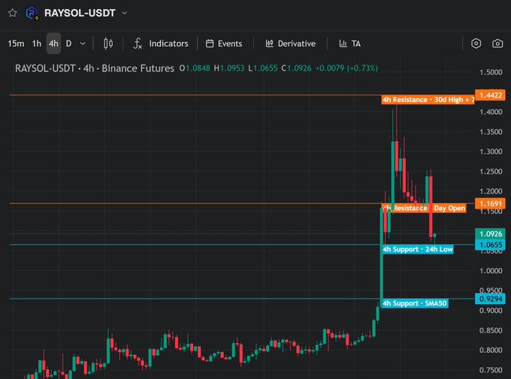
Task: Click the 1.0655 support price tag
Action: point(490,245)
